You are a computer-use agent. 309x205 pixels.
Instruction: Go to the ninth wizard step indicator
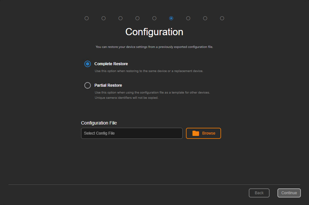pos(222,18)
